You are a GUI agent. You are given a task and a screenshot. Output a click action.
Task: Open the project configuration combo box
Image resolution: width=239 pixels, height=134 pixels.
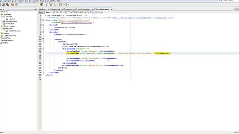tap(30, 5)
